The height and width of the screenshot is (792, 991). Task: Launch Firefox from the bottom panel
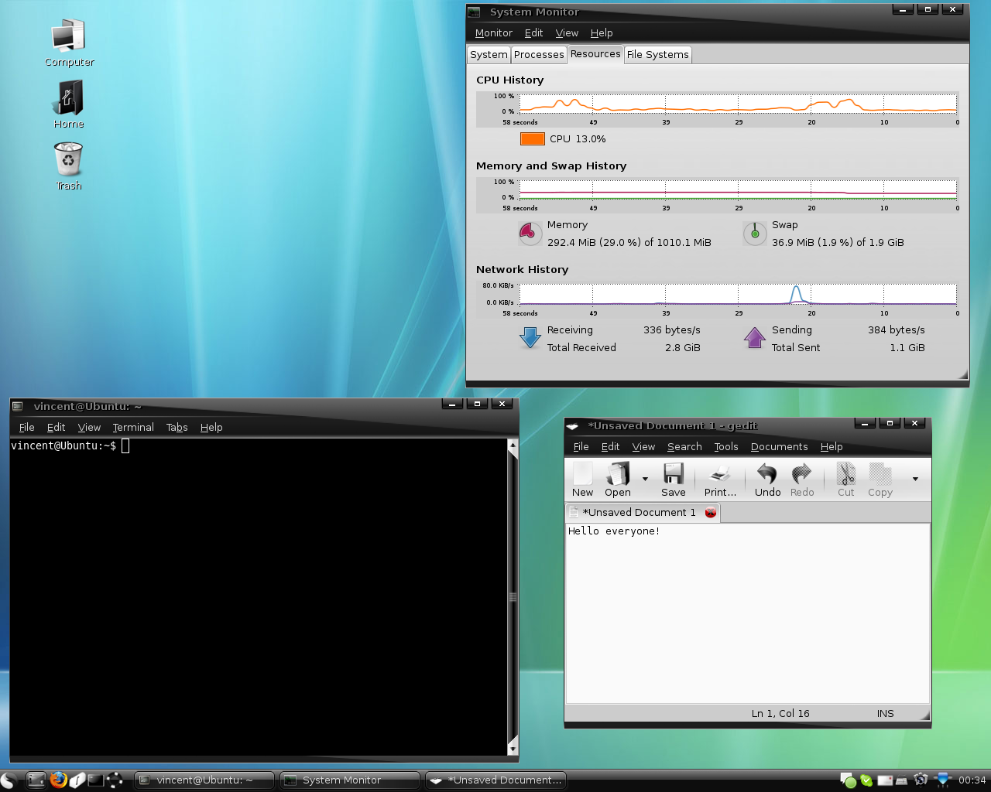[58, 780]
